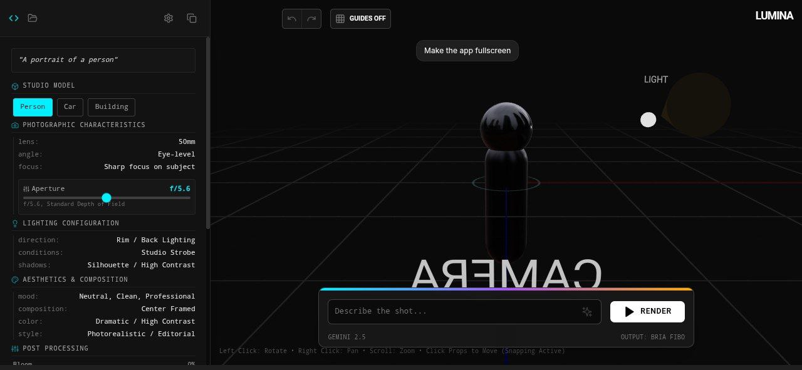Click the 'OUTPUT: BRIA FIBO' label
This screenshot has width=802, height=370.
[653, 337]
